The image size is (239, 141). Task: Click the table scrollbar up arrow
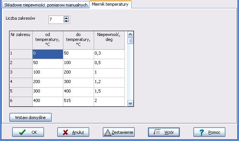pyautogui.click(x=131, y=34)
